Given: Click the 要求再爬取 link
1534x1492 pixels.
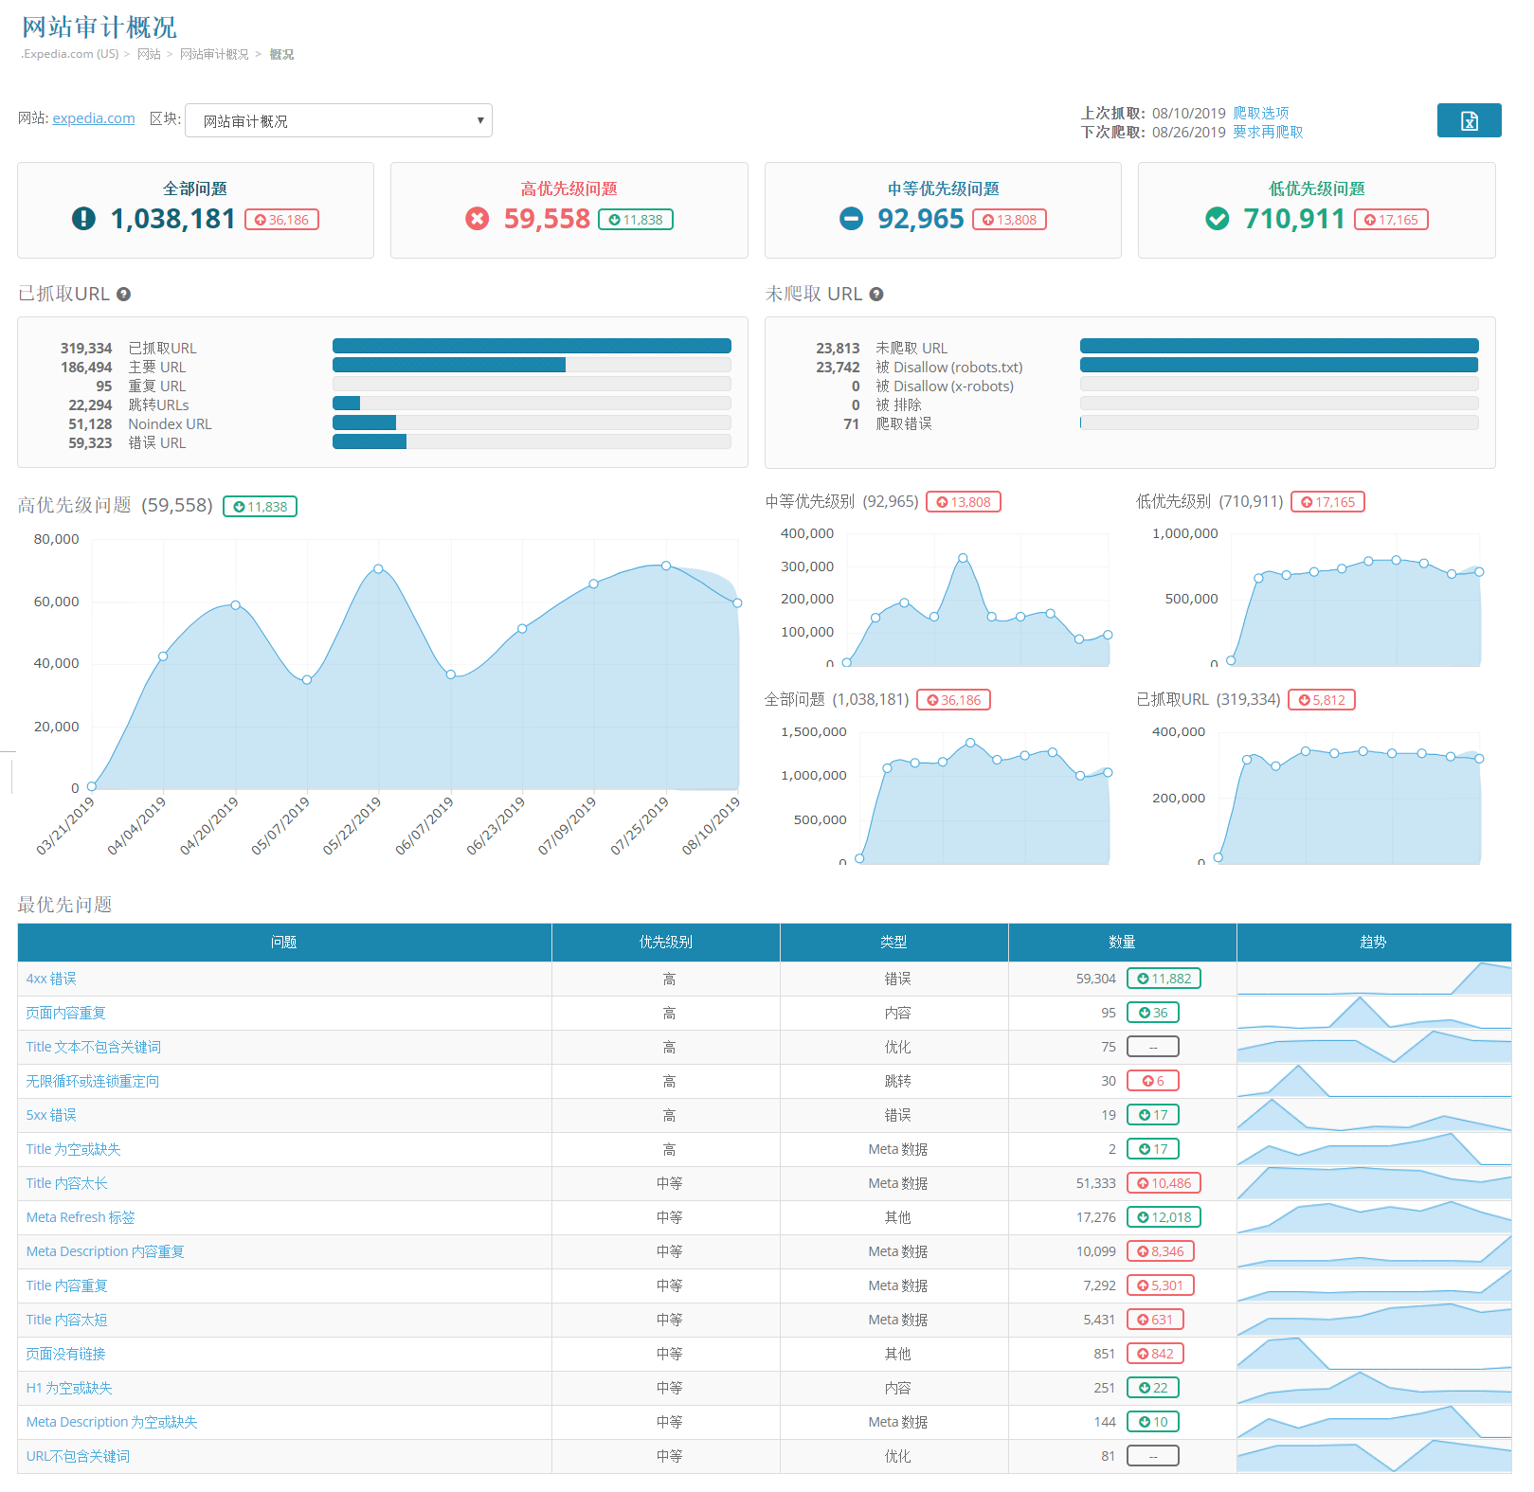Looking at the screenshot, I should click(x=1268, y=132).
